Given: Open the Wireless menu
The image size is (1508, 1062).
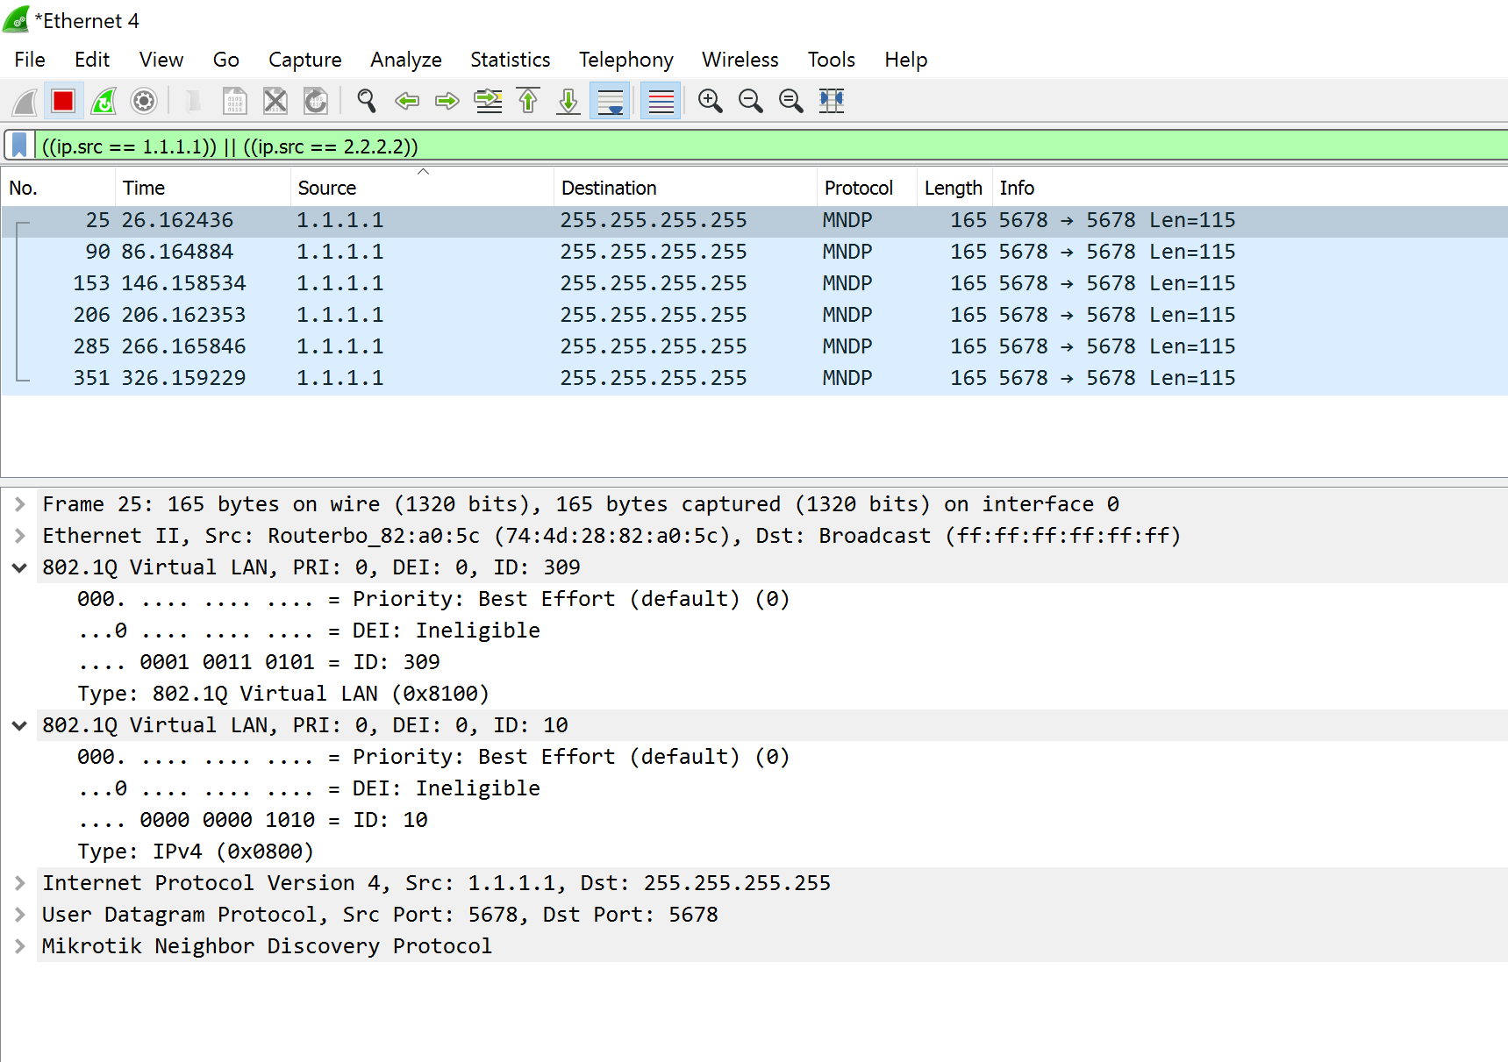Looking at the screenshot, I should (x=740, y=60).
